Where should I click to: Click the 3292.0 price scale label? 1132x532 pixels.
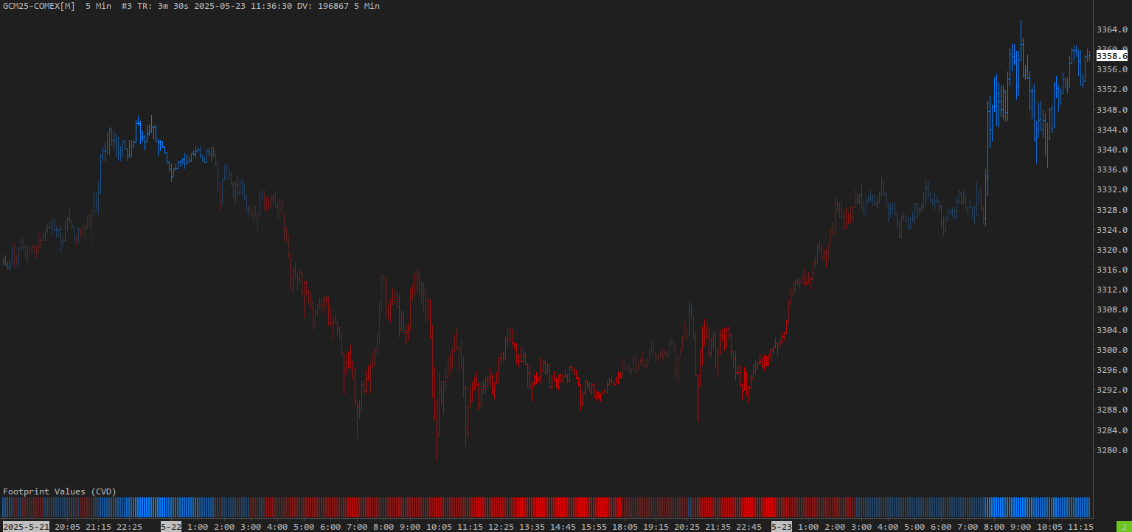coord(1112,390)
